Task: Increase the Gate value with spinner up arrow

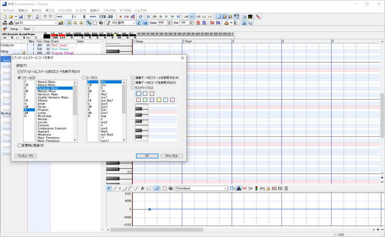Action: [x=169, y=22]
